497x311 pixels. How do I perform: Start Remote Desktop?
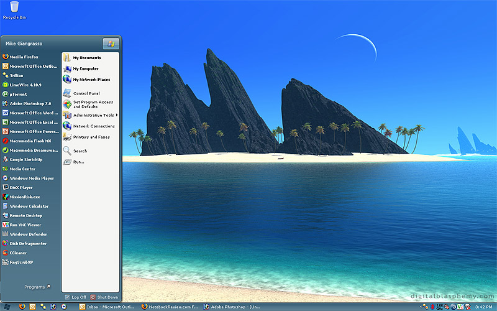pyautogui.click(x=22, y=215)
